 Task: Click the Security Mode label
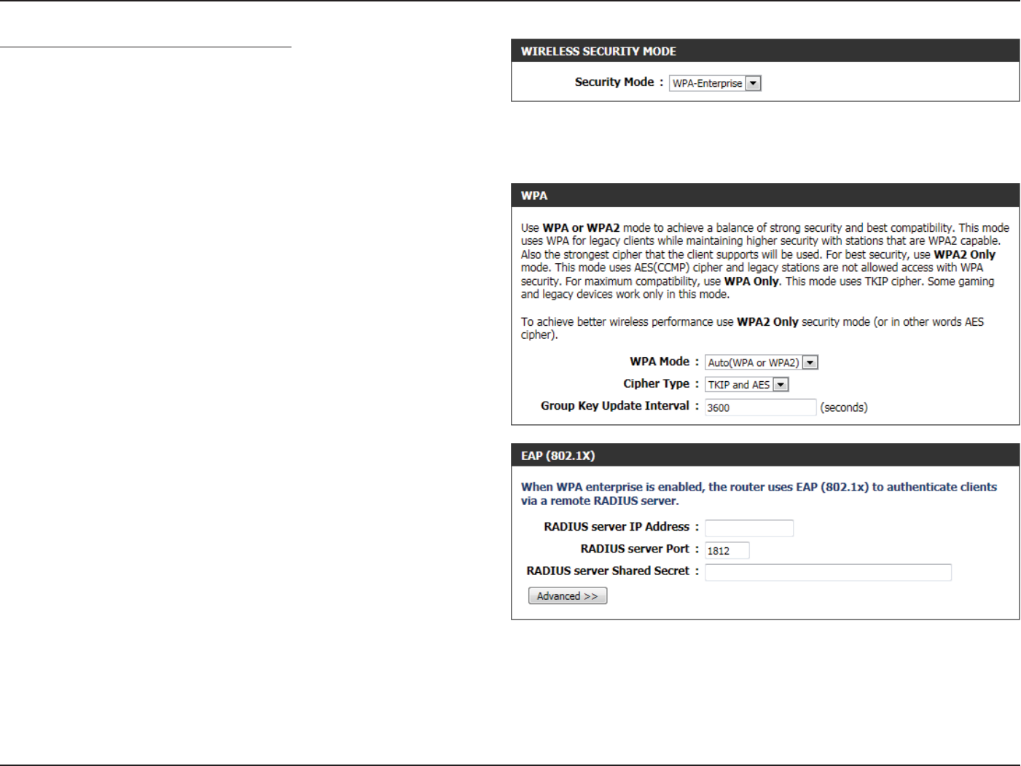(x=619, y=82)
